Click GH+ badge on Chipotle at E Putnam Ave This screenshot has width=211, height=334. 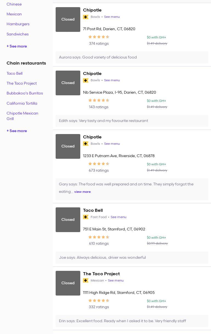click(x=86, y=144)
